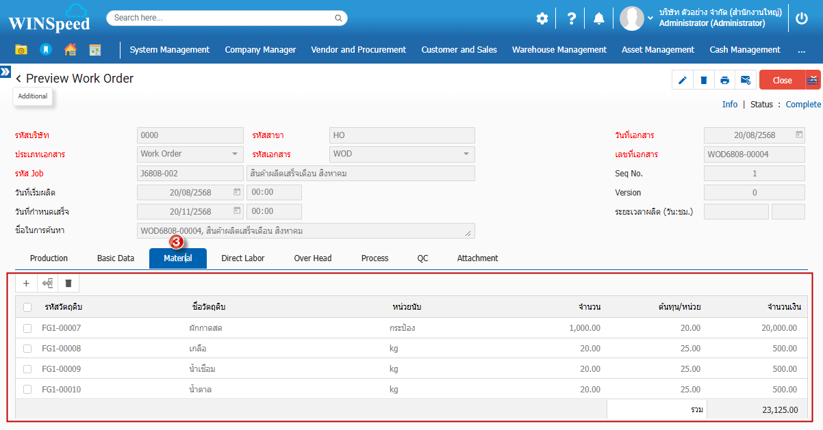823x430 pixels.
Task: Click the help question mark icon
Action: 571,18
